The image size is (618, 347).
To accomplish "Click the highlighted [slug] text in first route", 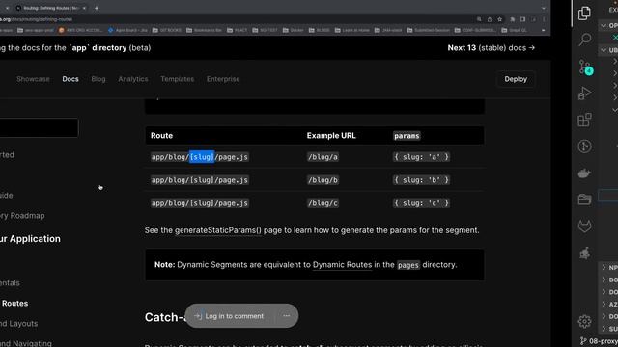I will pyautogui.click(x=202, y=157).
